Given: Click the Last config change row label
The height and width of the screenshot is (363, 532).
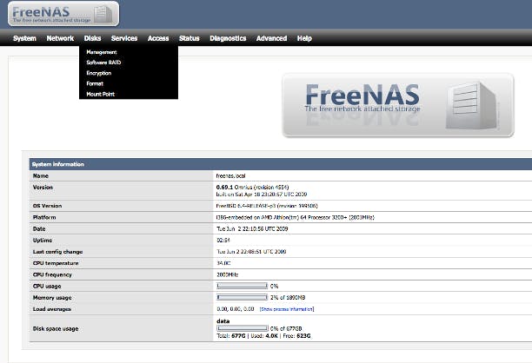Looking at the screenshot, I should [57, 252].
